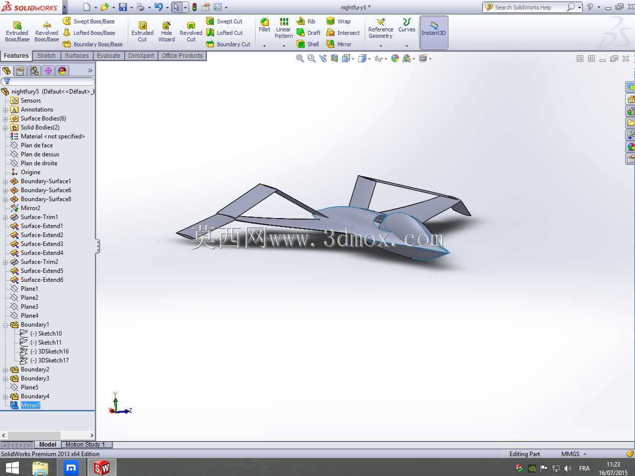
Task: Open the Windows Start button
Action: click(x=12, y=468)
